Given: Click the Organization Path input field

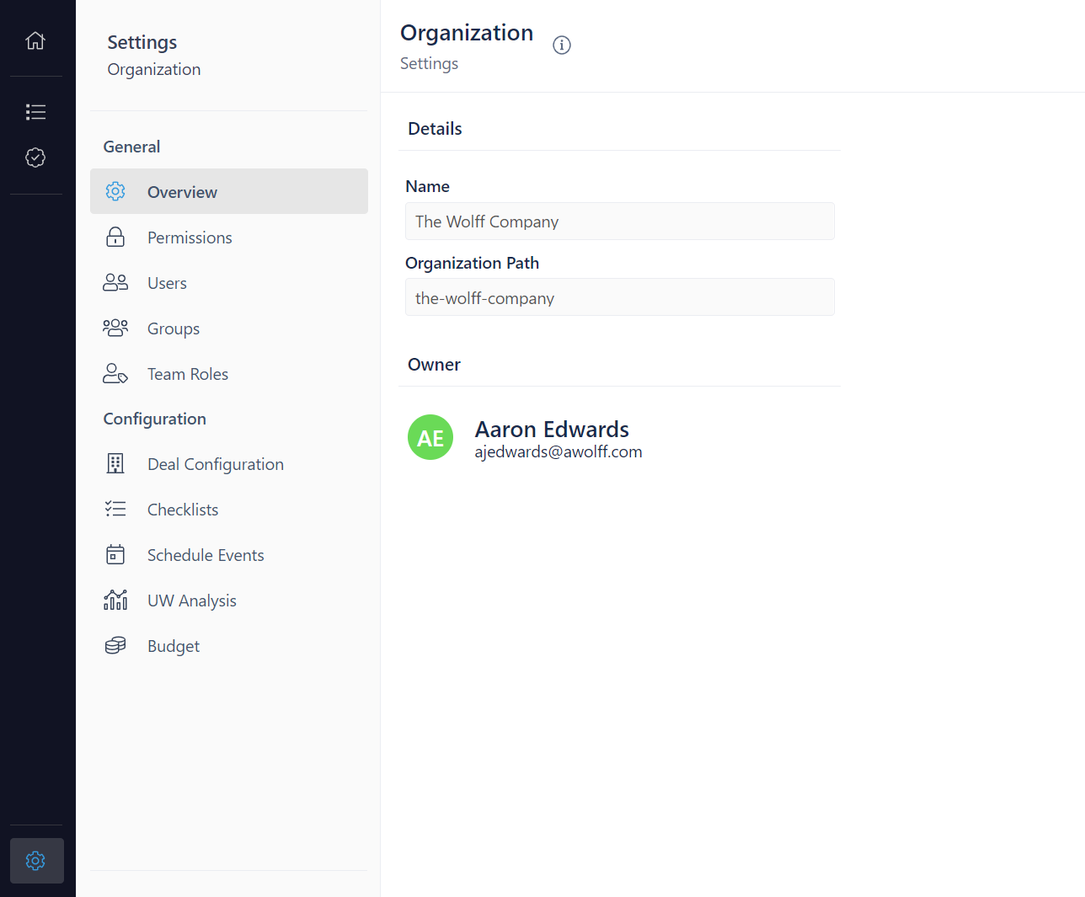Looking at the screenshot, I should click(619, 297).
